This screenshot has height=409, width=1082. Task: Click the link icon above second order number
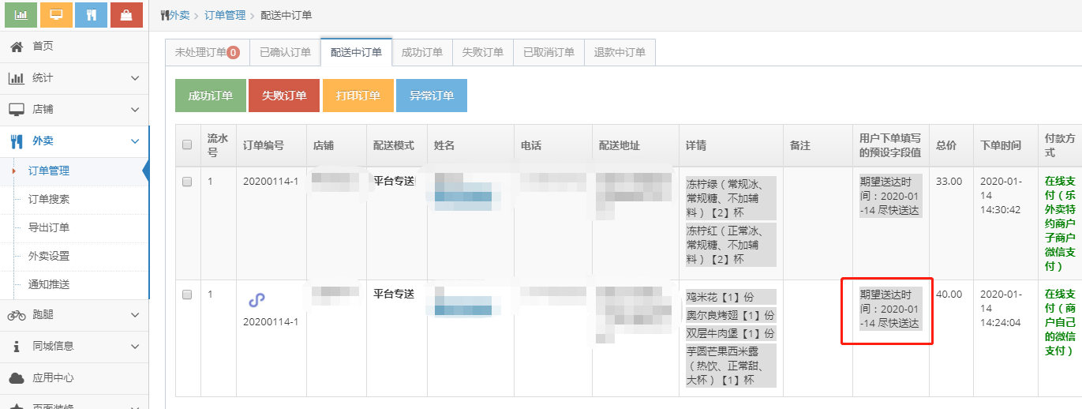(256, 300)
